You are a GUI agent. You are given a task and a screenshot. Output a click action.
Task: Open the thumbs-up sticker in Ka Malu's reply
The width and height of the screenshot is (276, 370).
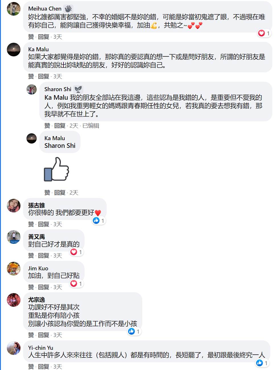coord(56,169)
